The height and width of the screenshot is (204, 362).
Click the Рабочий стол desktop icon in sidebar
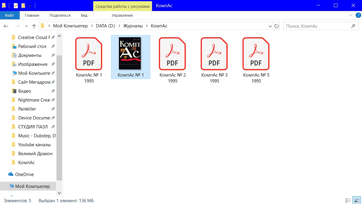coord(14,46)
